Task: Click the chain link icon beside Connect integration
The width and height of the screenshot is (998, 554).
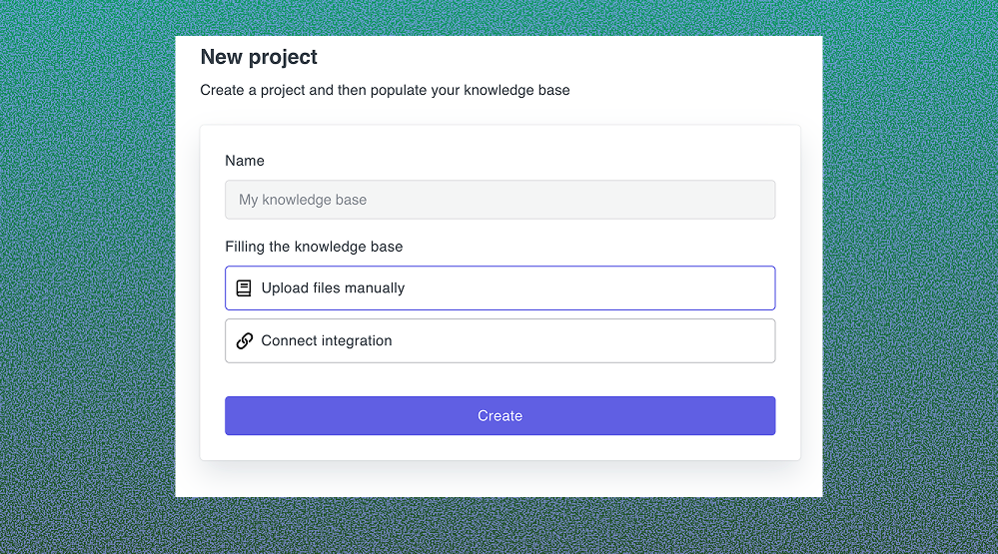Action: (244, 341)
